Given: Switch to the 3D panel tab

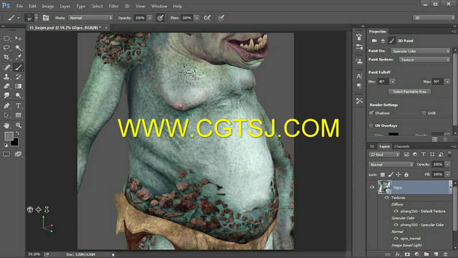Looking at the screenshot, I should [372, 146].
